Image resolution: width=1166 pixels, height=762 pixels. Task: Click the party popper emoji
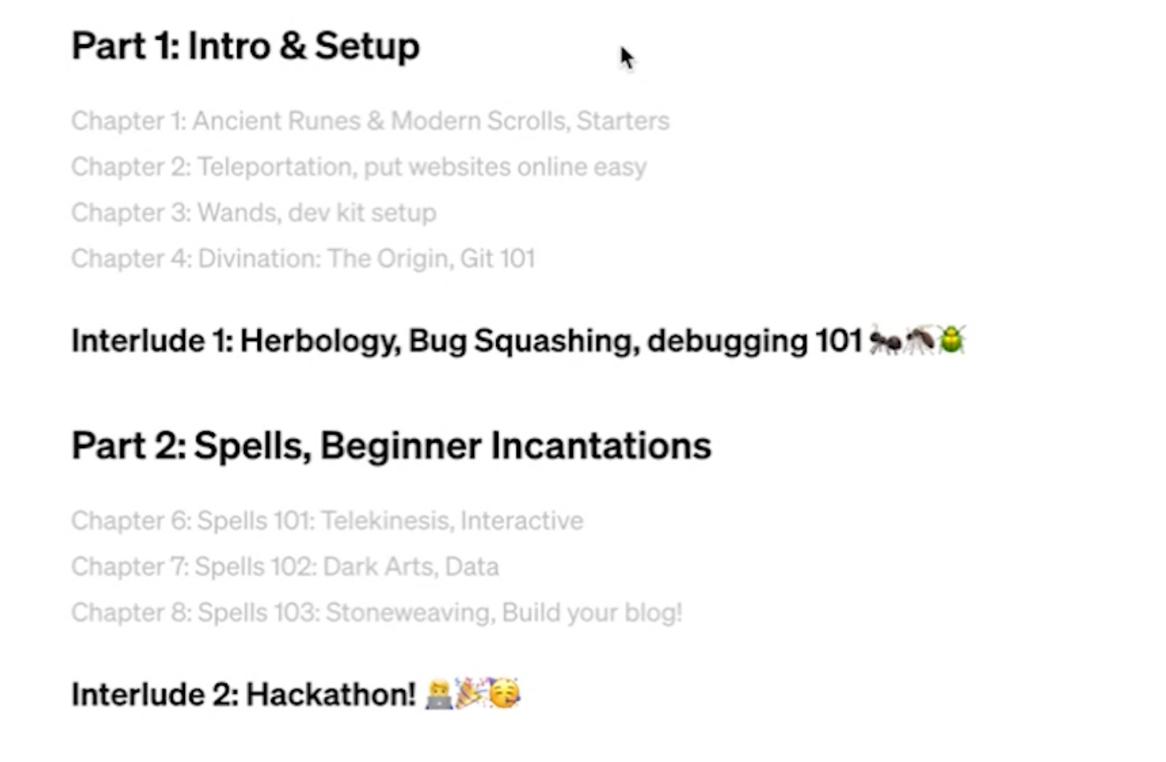[x=470, y=695]
